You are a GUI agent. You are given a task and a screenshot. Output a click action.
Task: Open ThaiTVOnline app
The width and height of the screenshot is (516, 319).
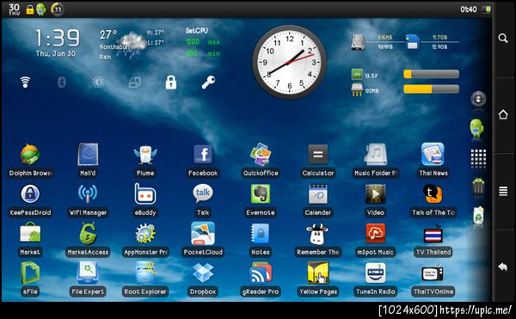(x=433, y=273)
